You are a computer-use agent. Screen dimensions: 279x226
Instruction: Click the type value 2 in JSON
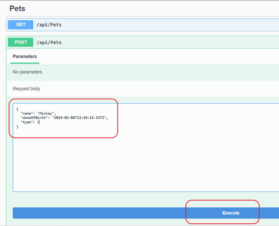click(x=38, y=122)
